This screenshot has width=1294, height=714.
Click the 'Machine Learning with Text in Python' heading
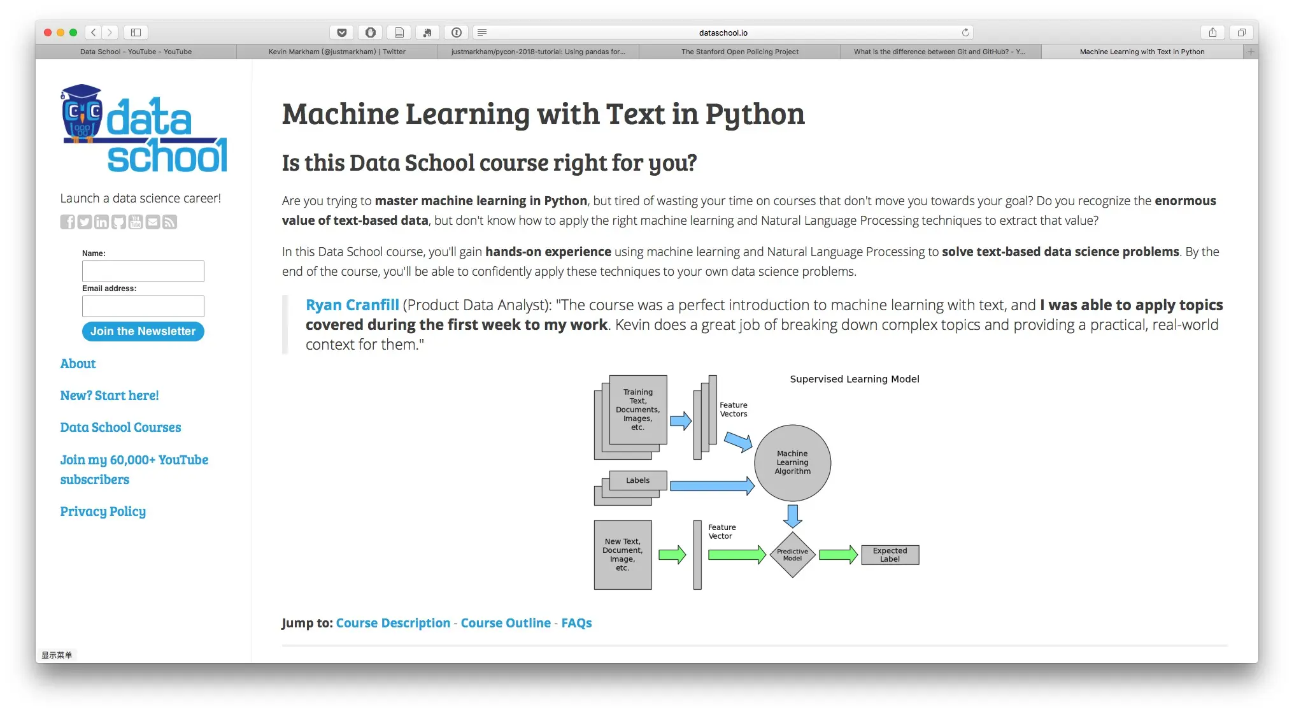[543, 115]
